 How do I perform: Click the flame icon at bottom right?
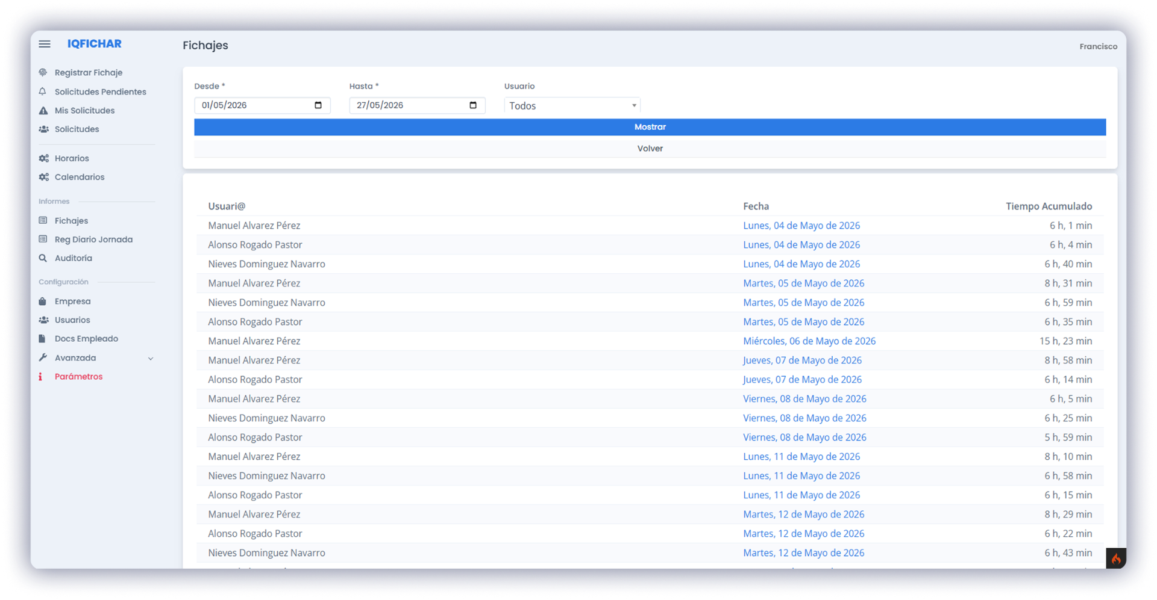(1116, 558)
